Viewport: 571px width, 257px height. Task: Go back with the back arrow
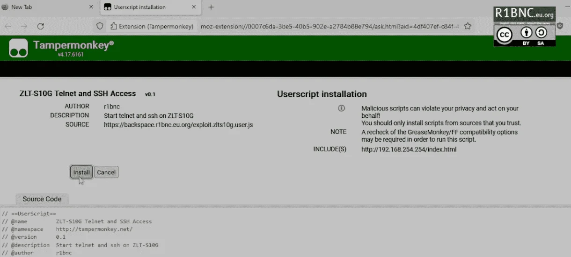coord(8,27)
